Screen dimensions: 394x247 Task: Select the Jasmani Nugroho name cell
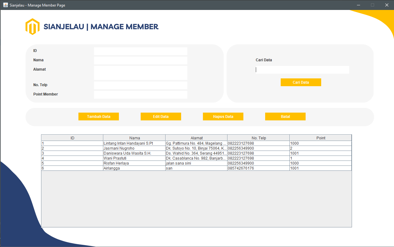pos(134,148)
